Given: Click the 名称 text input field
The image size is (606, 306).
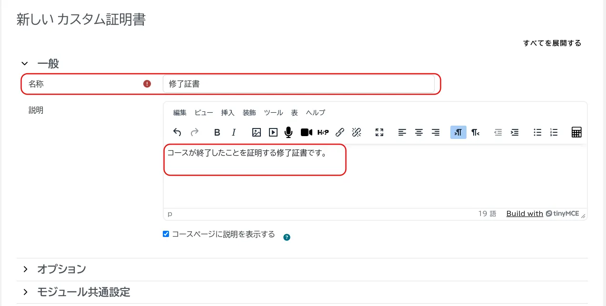Looking at the screenshot, I should pyautogui.click(x=298, y=84).
